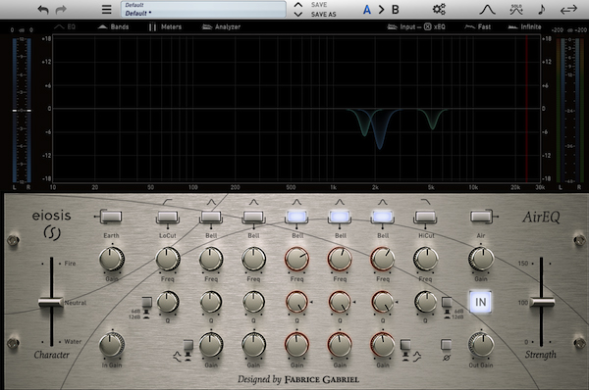Image resolution: width=589 pixels, height=390 pixels.
Task: Click the Water character label
Action: click(73, 342)
